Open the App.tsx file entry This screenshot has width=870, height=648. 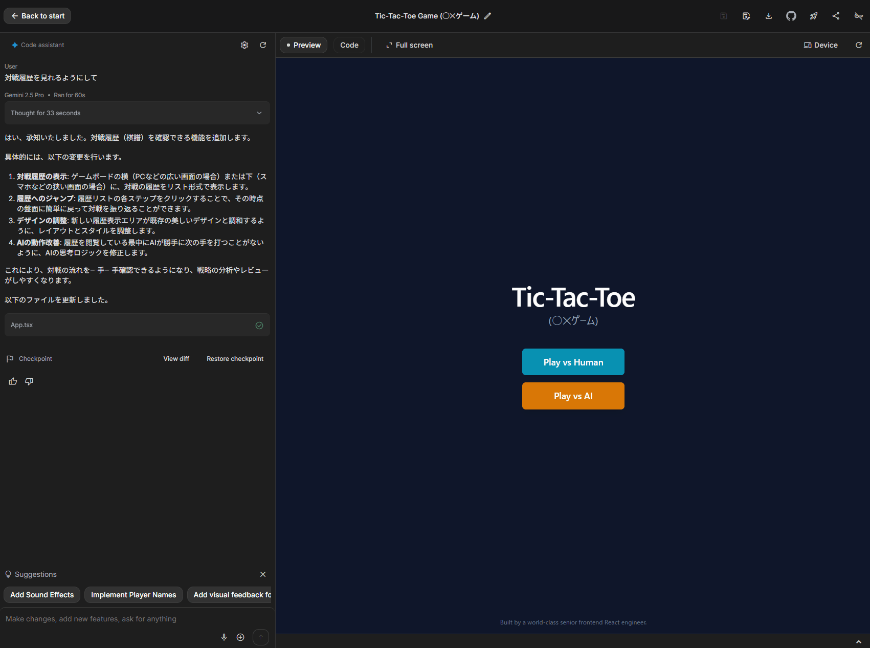click(x=137, y=325)
